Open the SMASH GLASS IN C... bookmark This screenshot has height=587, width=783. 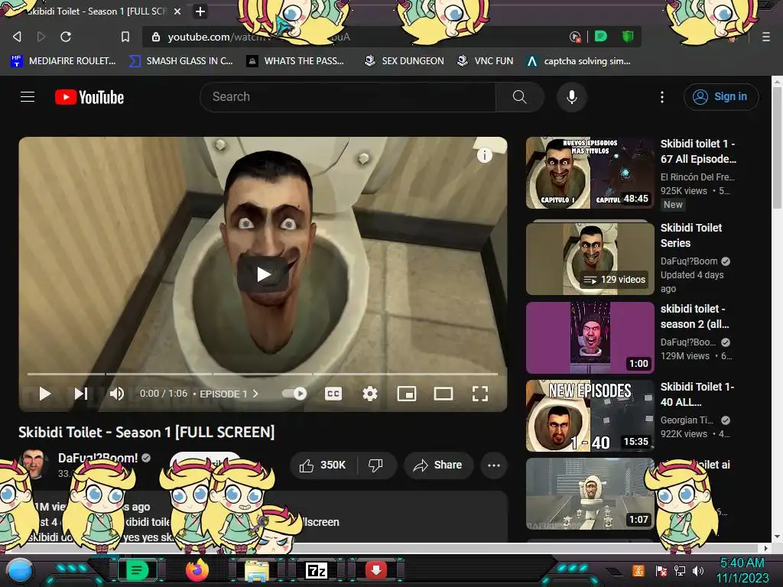point(180,61)
